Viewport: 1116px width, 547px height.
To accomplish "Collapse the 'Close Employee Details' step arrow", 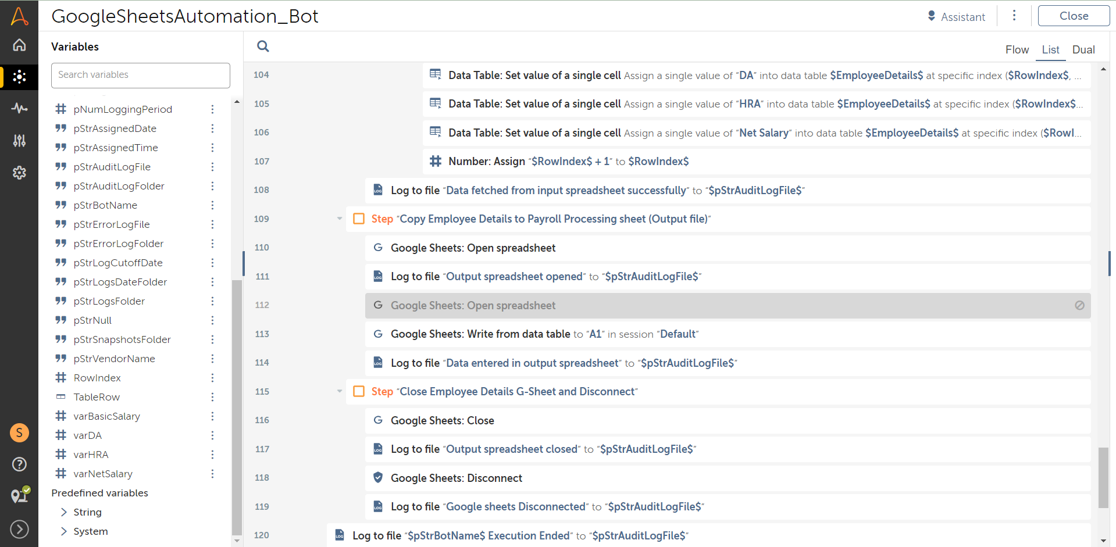I will pos(340,392).
